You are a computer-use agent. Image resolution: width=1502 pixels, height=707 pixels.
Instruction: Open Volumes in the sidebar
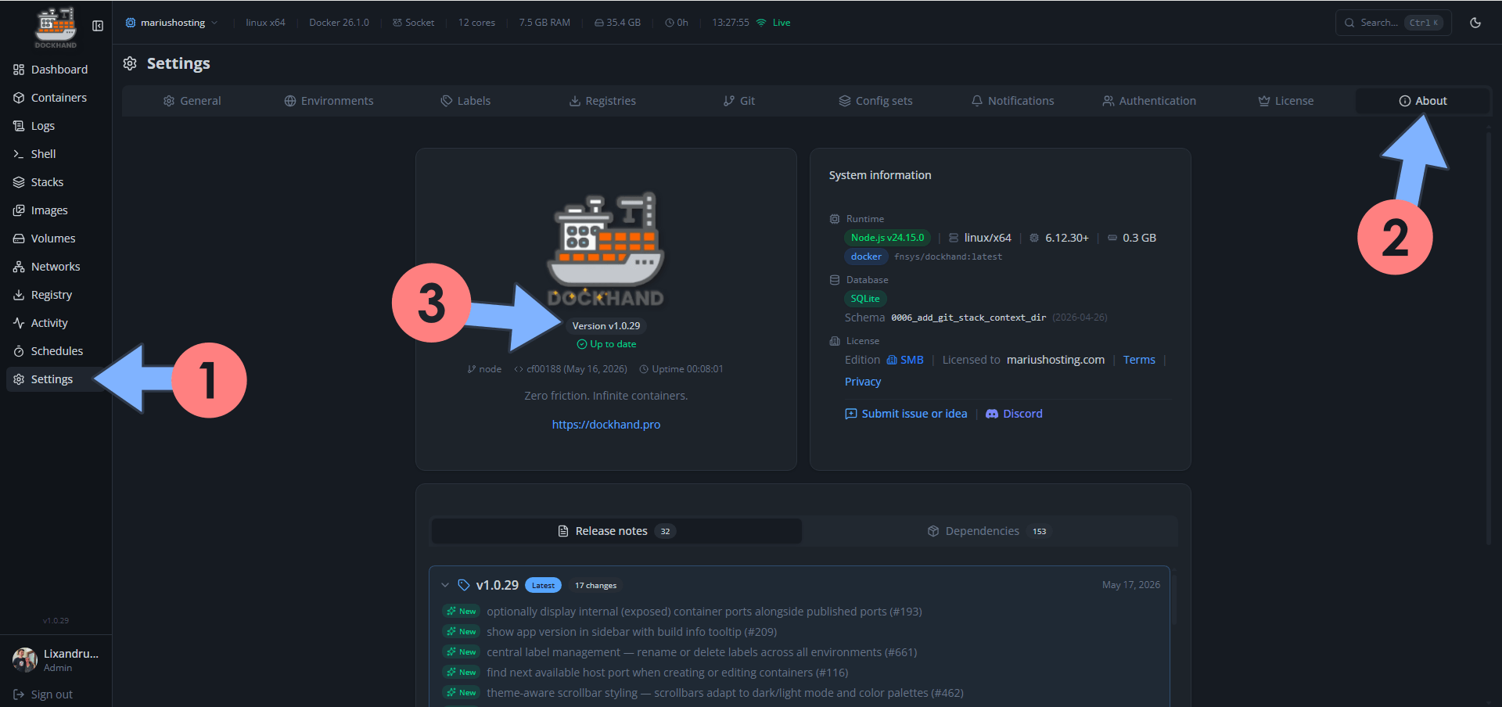pos(56,239)
